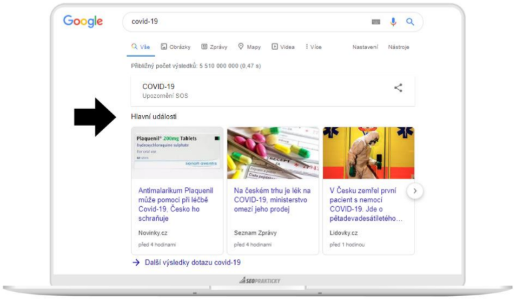This screenshot has height=300, width=515.
Task: Click the blue magnifier search button
Action: point(410,21)
